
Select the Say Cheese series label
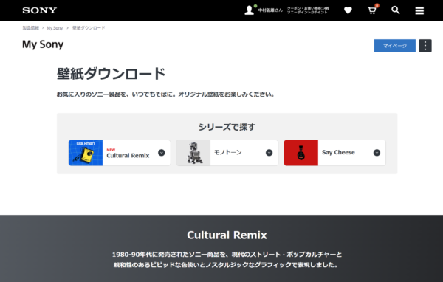pos(338,152)
